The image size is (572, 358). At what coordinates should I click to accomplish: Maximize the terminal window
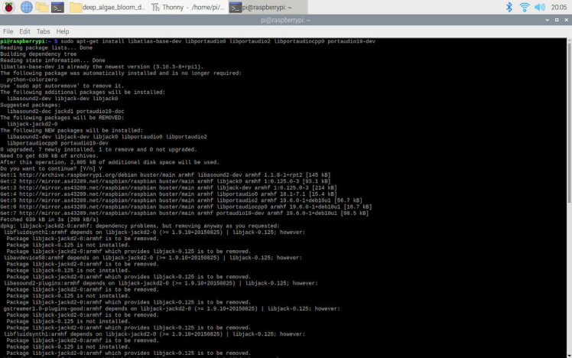557,20
